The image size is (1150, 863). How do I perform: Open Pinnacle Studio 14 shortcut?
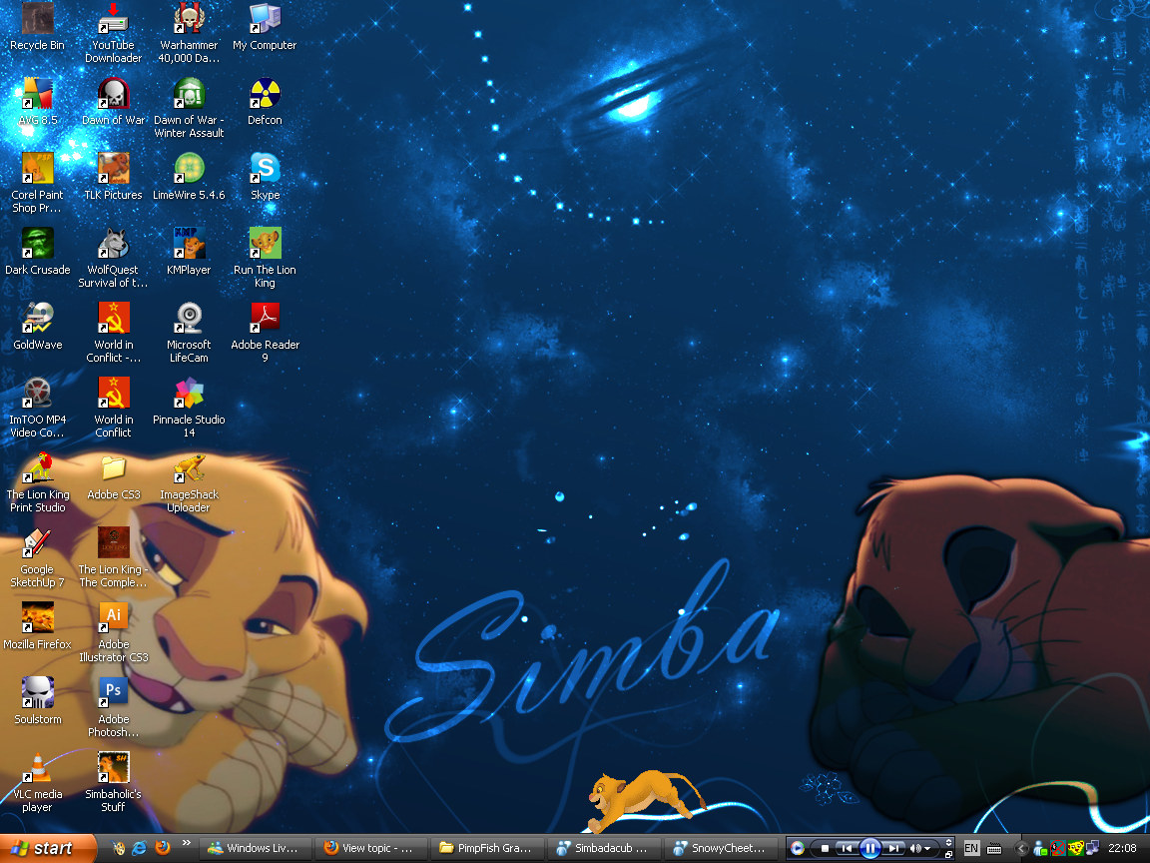pyautogui.click(x=189, y=395)
